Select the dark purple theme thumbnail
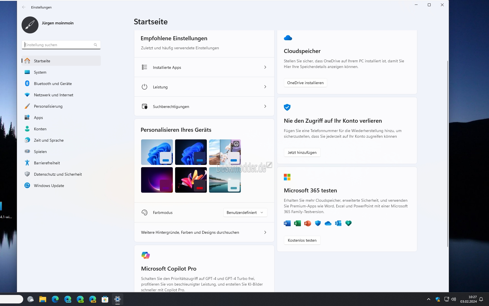Viewport: 489px width, 306px height. click(x=157, y=180)
